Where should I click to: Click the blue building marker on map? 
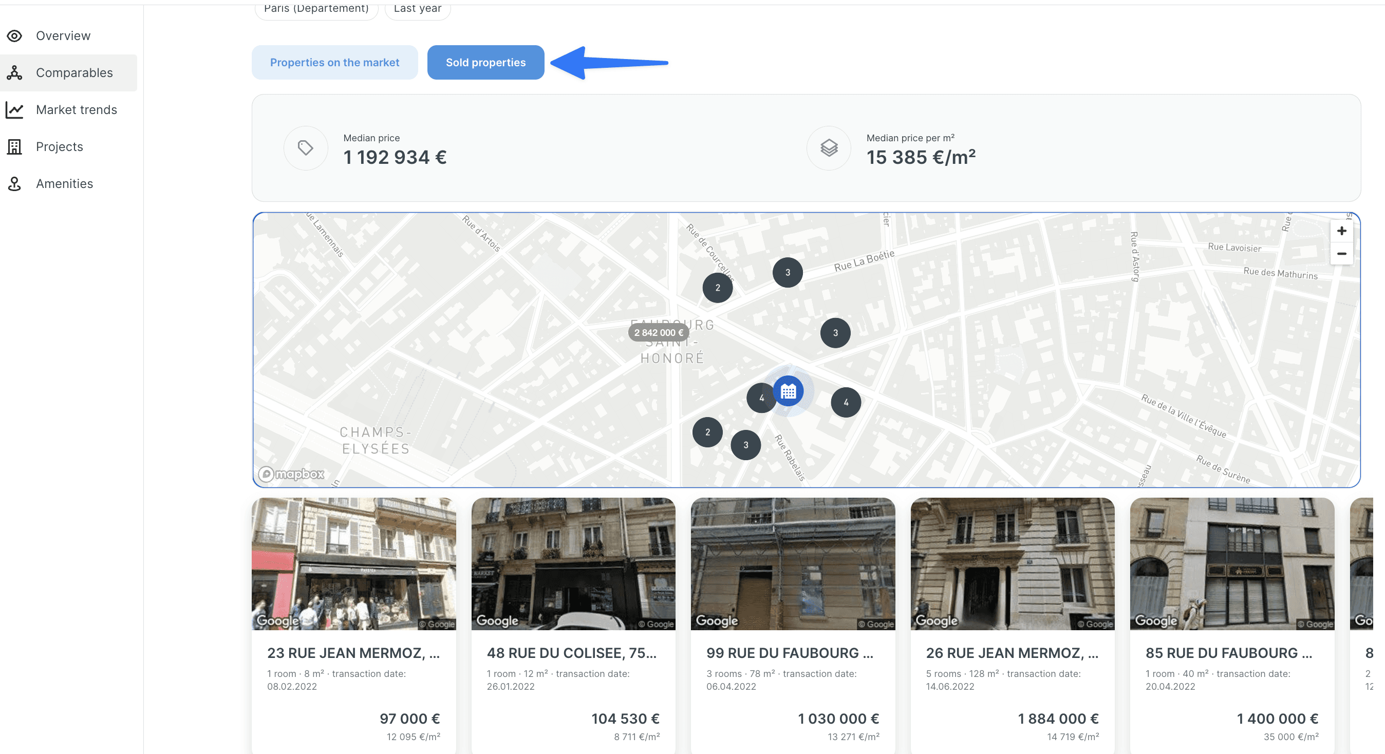[788, 391]
